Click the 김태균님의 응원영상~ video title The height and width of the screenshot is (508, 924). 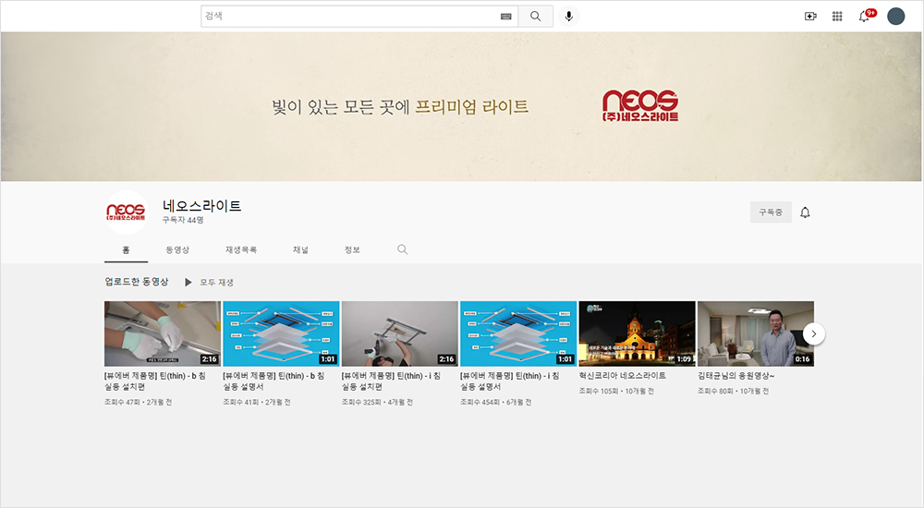coord(736,375)
